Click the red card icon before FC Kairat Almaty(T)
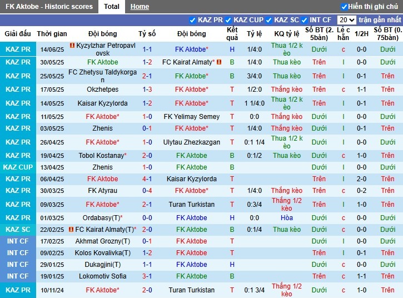Screen dimensions: 403x298 (x=71, y=230)
